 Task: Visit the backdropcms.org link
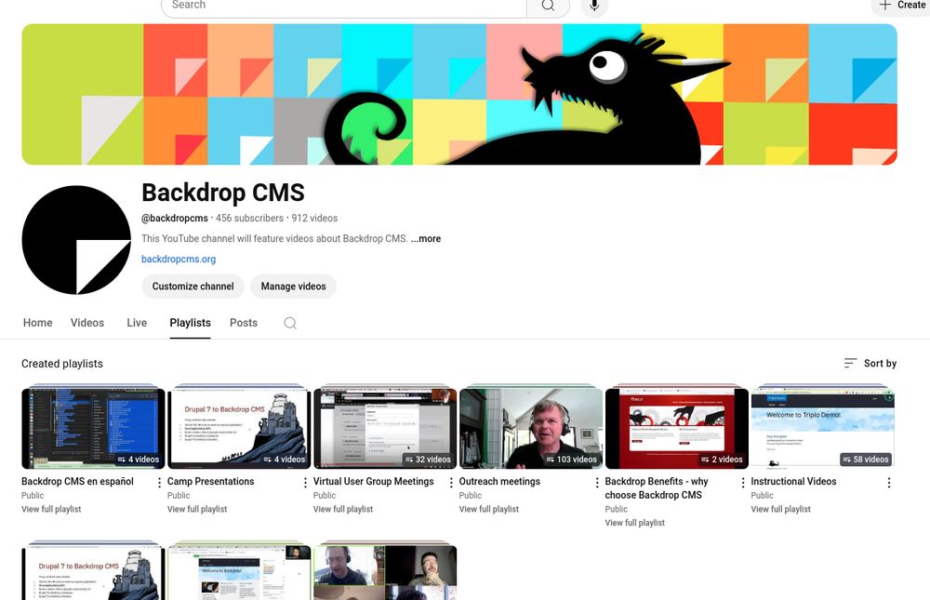179,259
